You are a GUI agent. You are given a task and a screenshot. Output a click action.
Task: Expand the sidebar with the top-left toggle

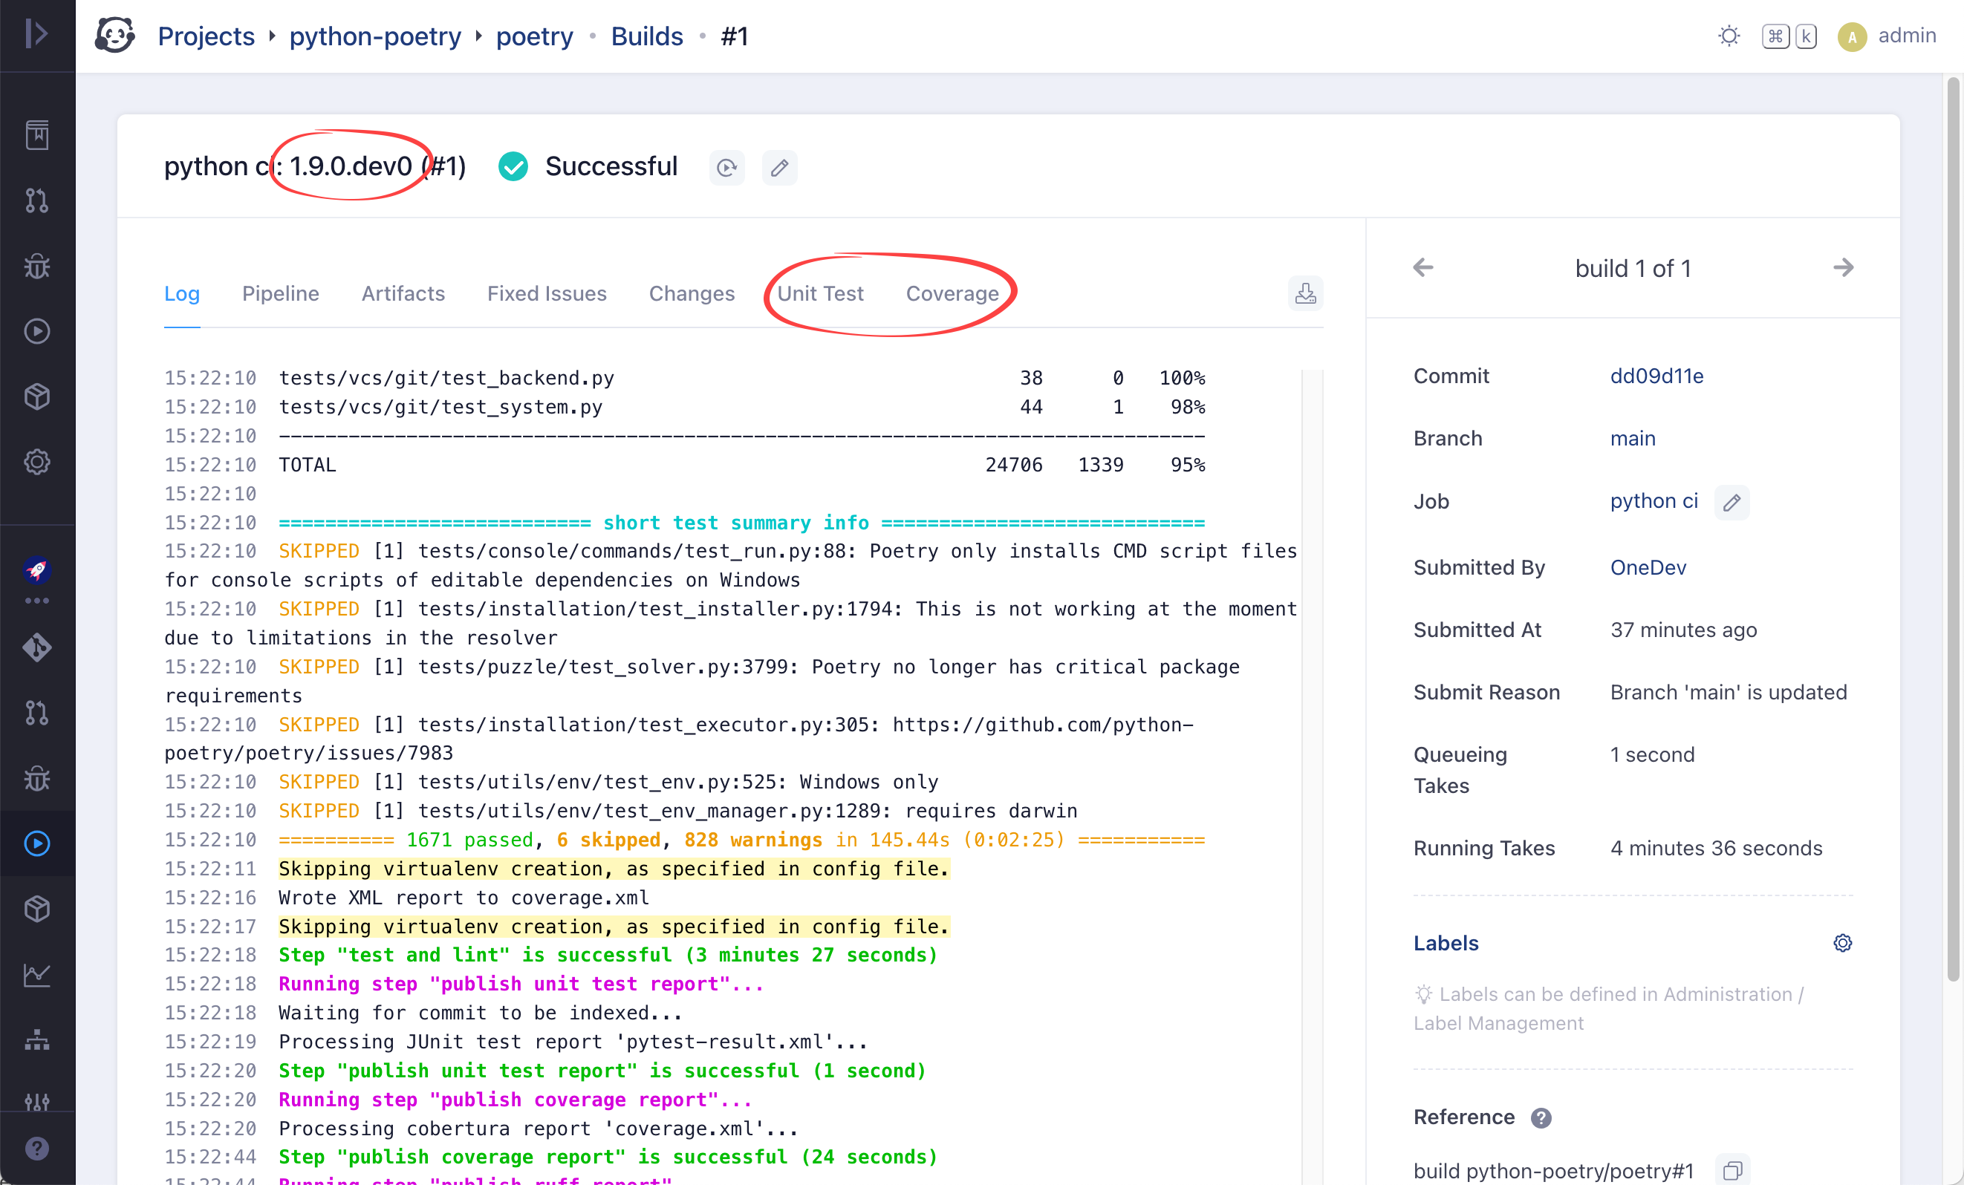point(36,33)
